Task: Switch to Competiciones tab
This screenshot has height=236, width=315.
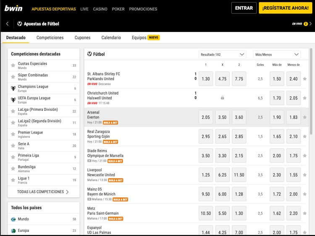Action: (x=50, y=37)
